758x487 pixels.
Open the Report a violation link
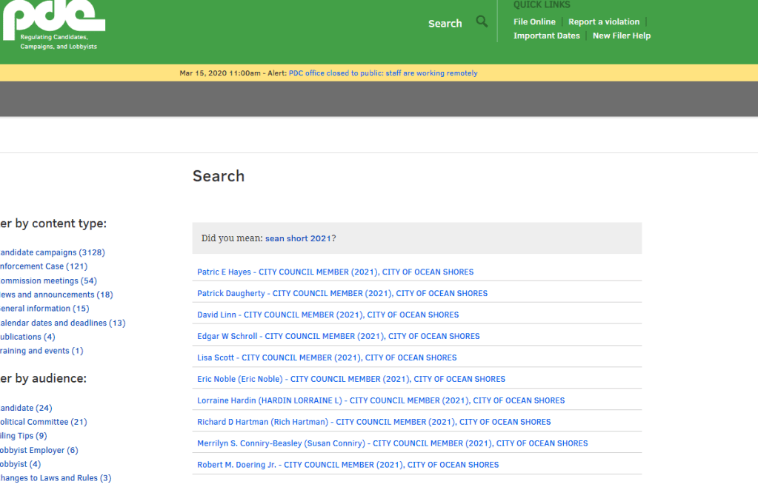click(603, 22)
